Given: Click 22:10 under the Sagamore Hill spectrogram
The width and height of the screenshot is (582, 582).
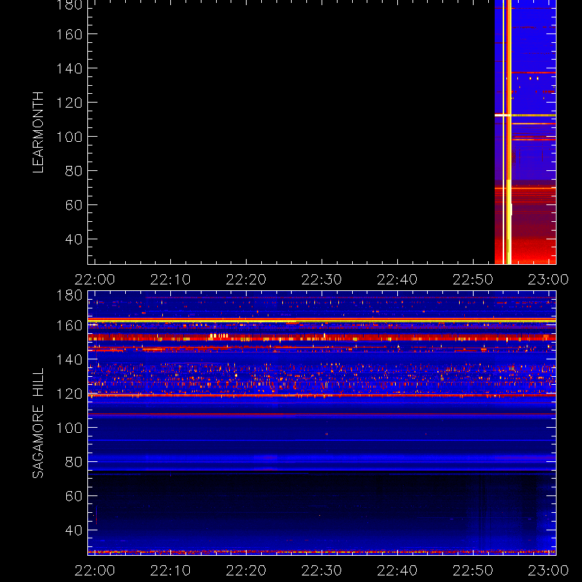Looking at the screenshot, I should [170, 570].
